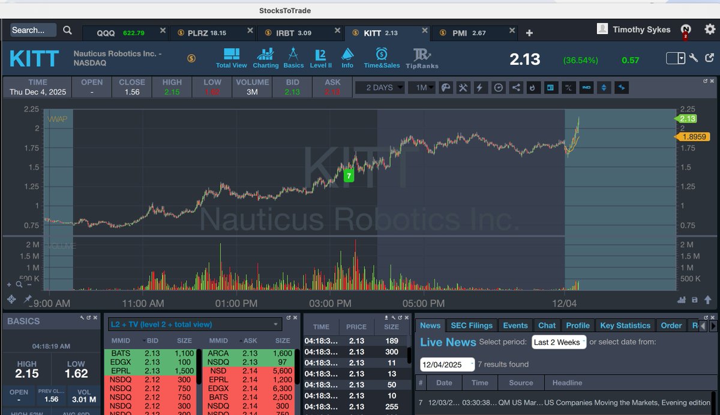Click the clock circle chart toolbar icon
Viewport: 720px width, 415px height.
[x=498, y=88]
